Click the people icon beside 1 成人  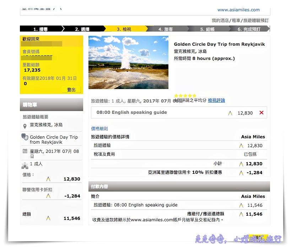coord(25,165)
